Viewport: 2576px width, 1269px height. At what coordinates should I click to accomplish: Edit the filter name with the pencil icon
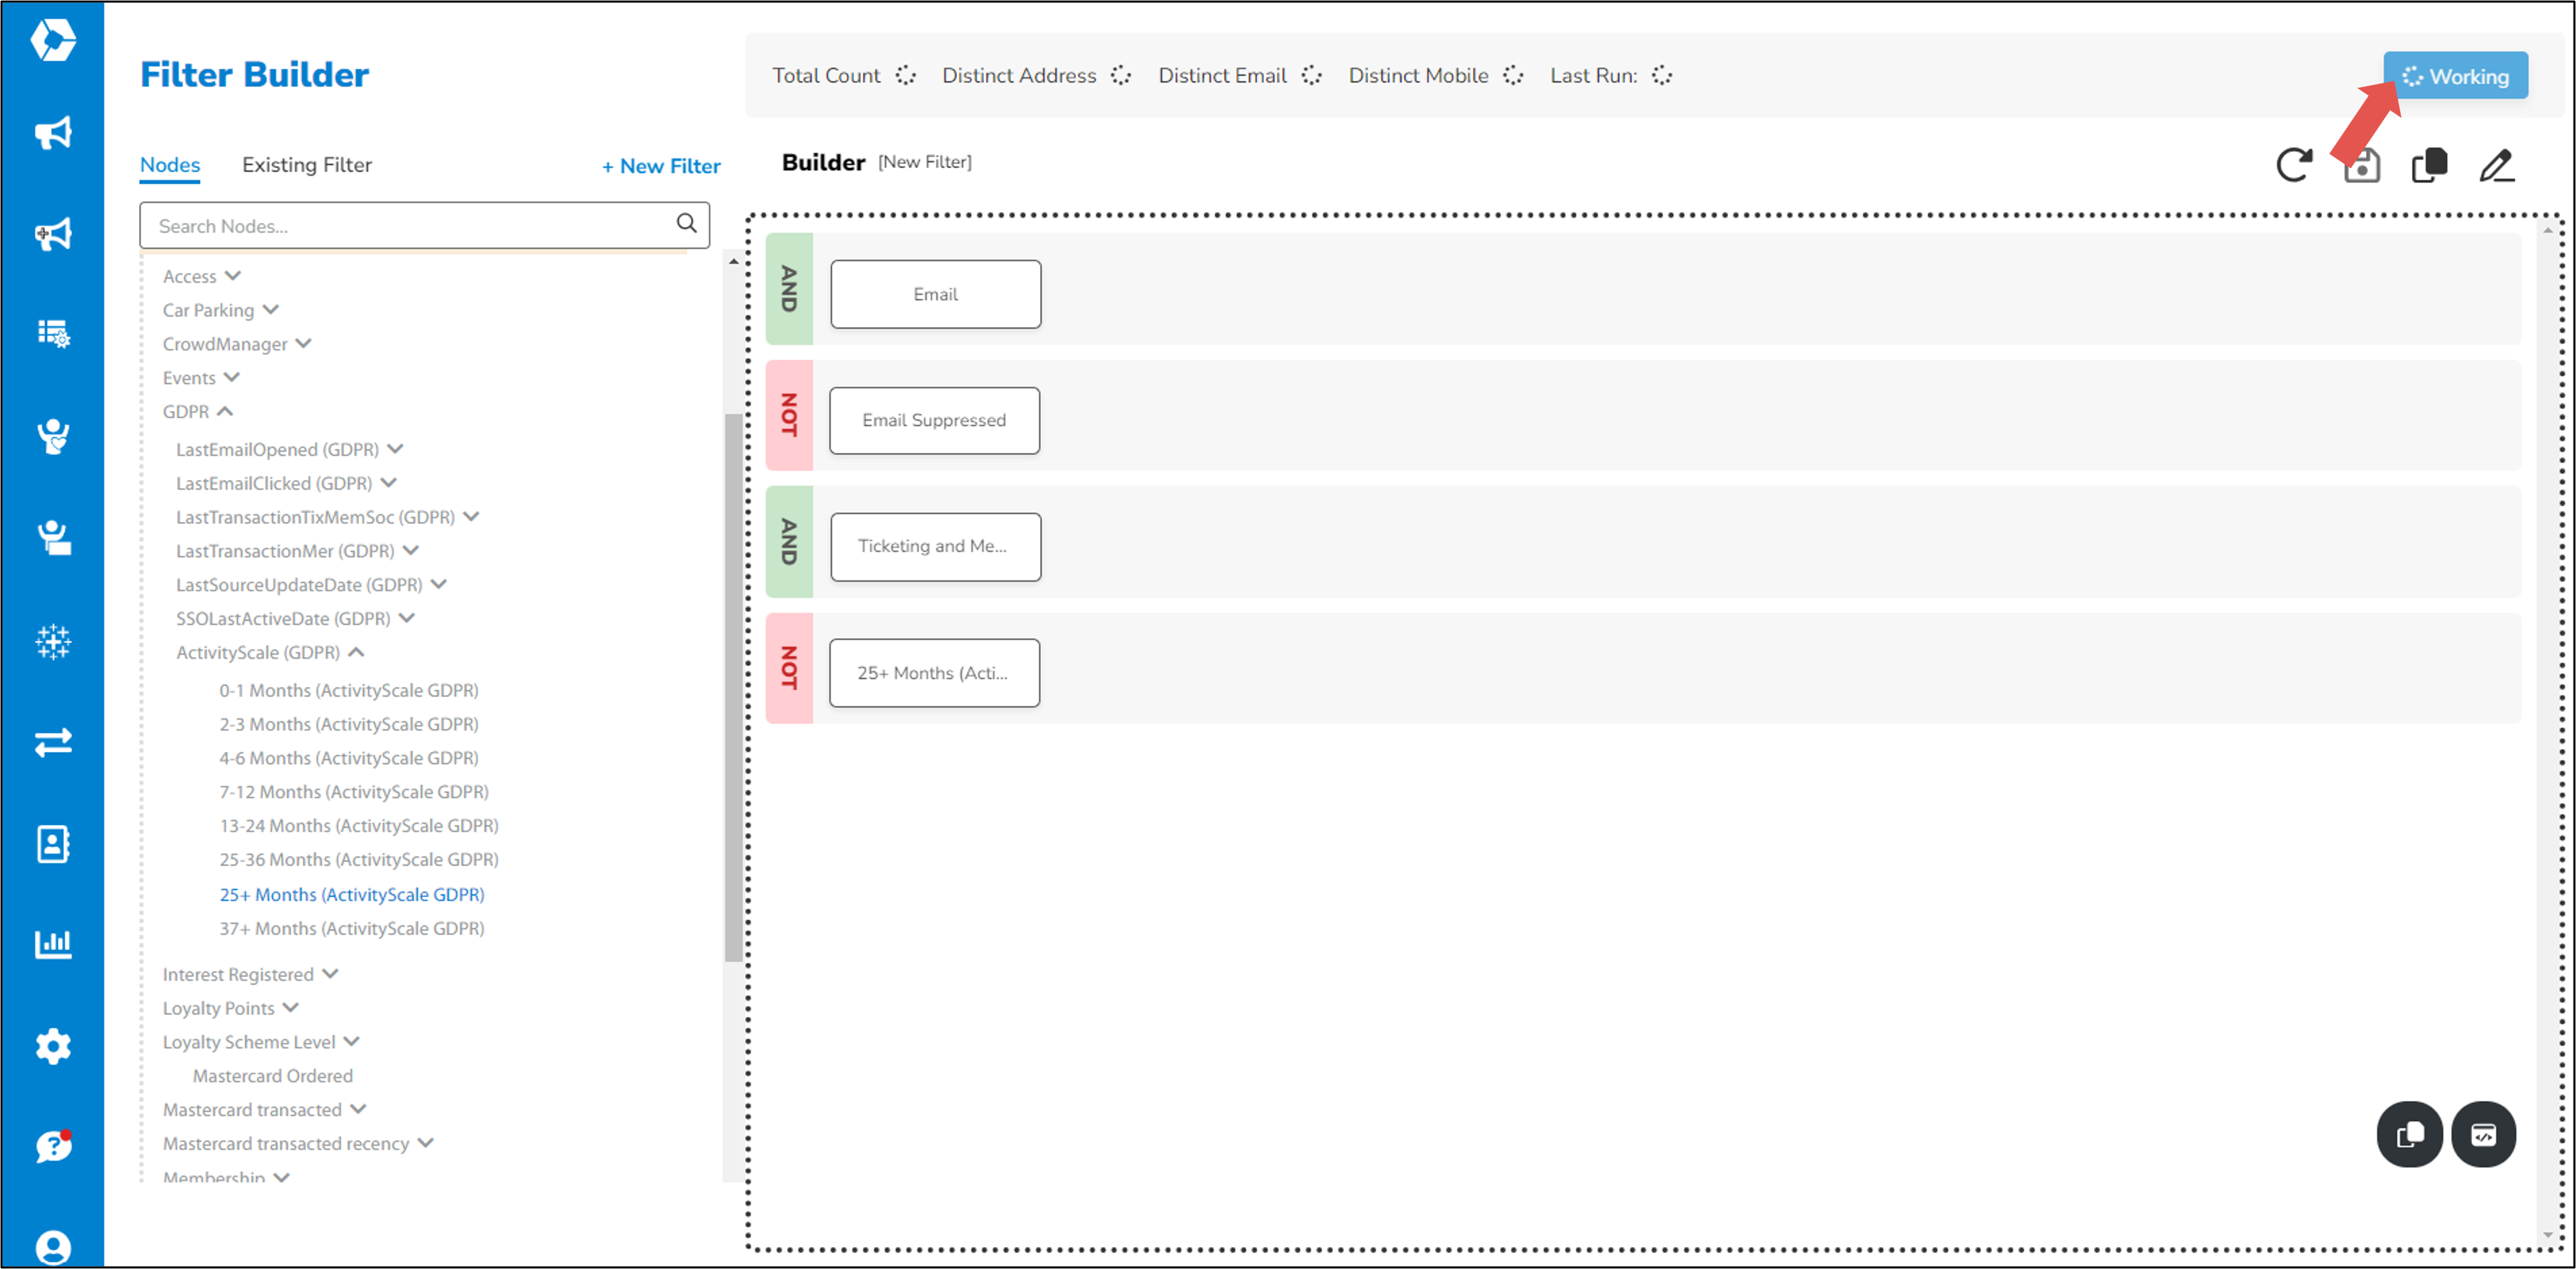(2497, 165)
